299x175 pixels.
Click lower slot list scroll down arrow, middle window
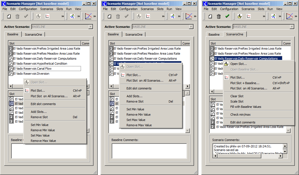(188, 131)
